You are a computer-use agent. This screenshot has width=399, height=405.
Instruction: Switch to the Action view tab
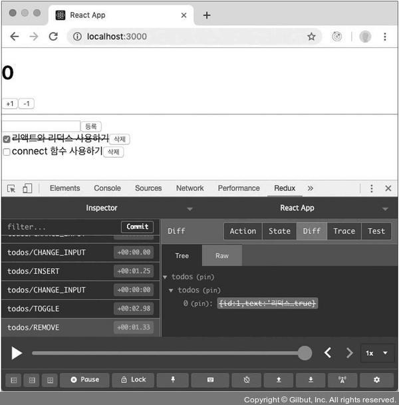(x=243, y=231)
